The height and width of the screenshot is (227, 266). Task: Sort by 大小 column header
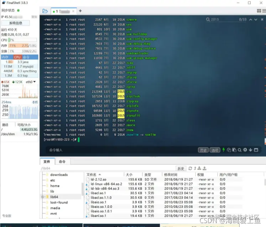(x=133, y=175)
